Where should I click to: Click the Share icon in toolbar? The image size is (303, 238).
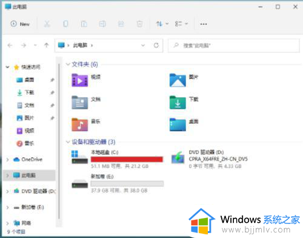coord(121,24)
